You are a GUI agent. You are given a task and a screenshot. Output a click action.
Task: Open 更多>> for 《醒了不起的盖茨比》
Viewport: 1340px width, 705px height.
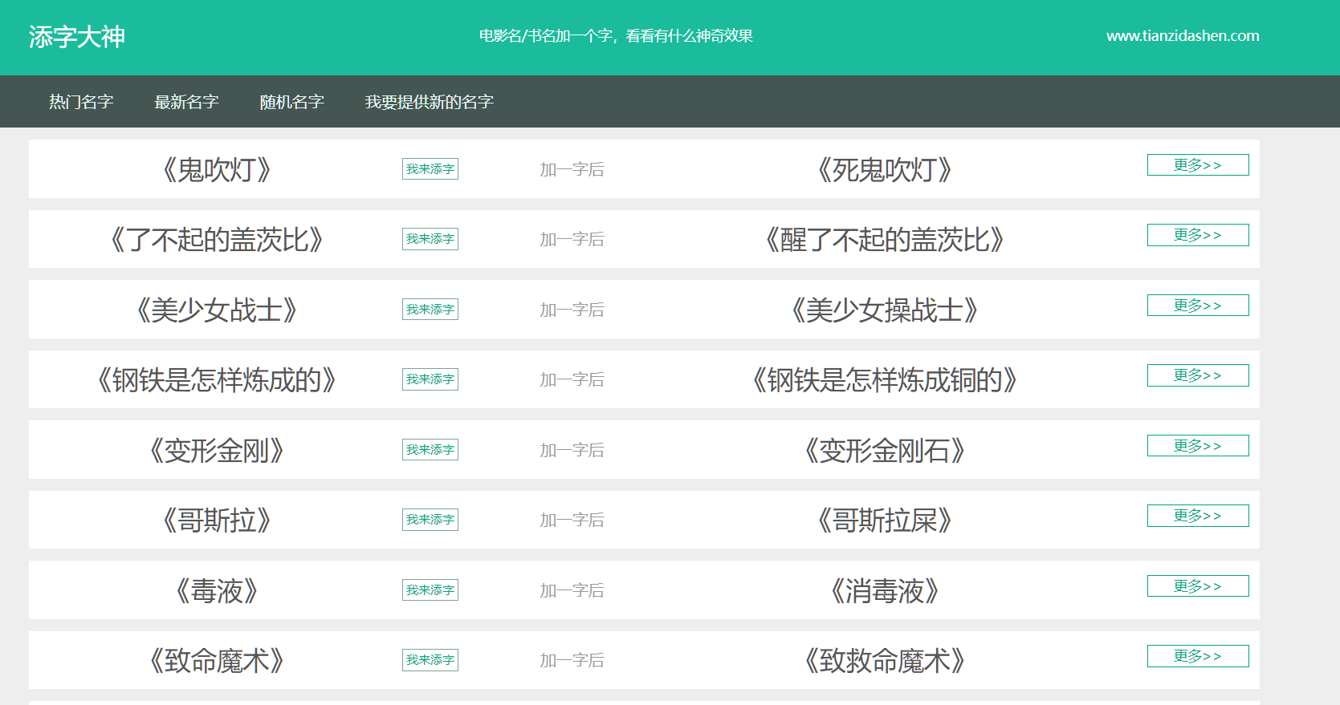click(1198, 235)
